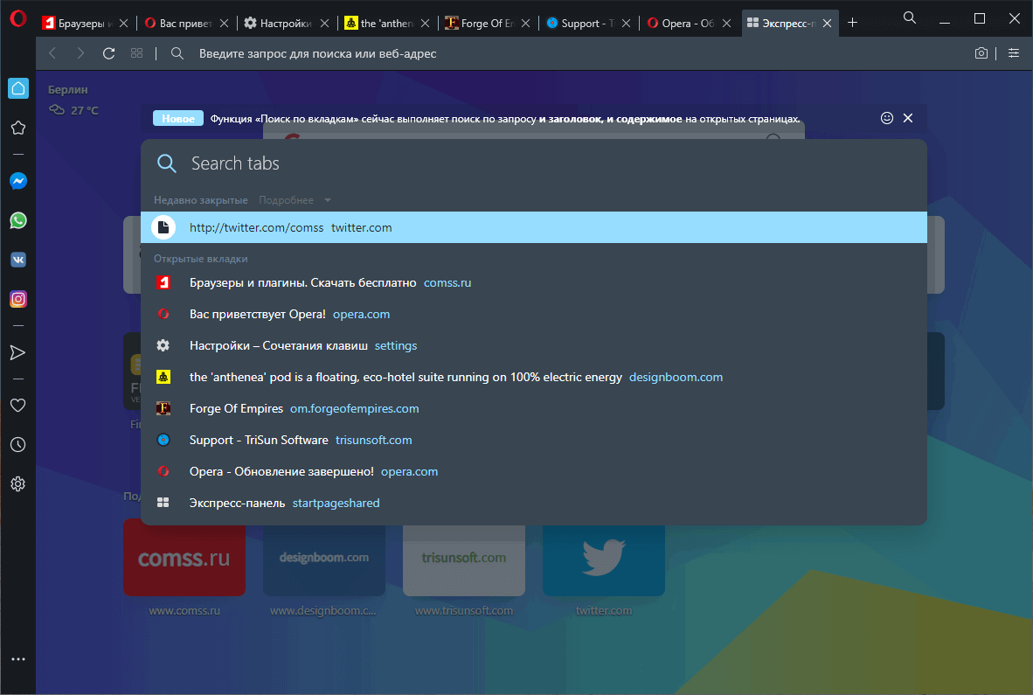Take a snapshot with camera icon
The image size is (1033, 695).
coord(981,53)
